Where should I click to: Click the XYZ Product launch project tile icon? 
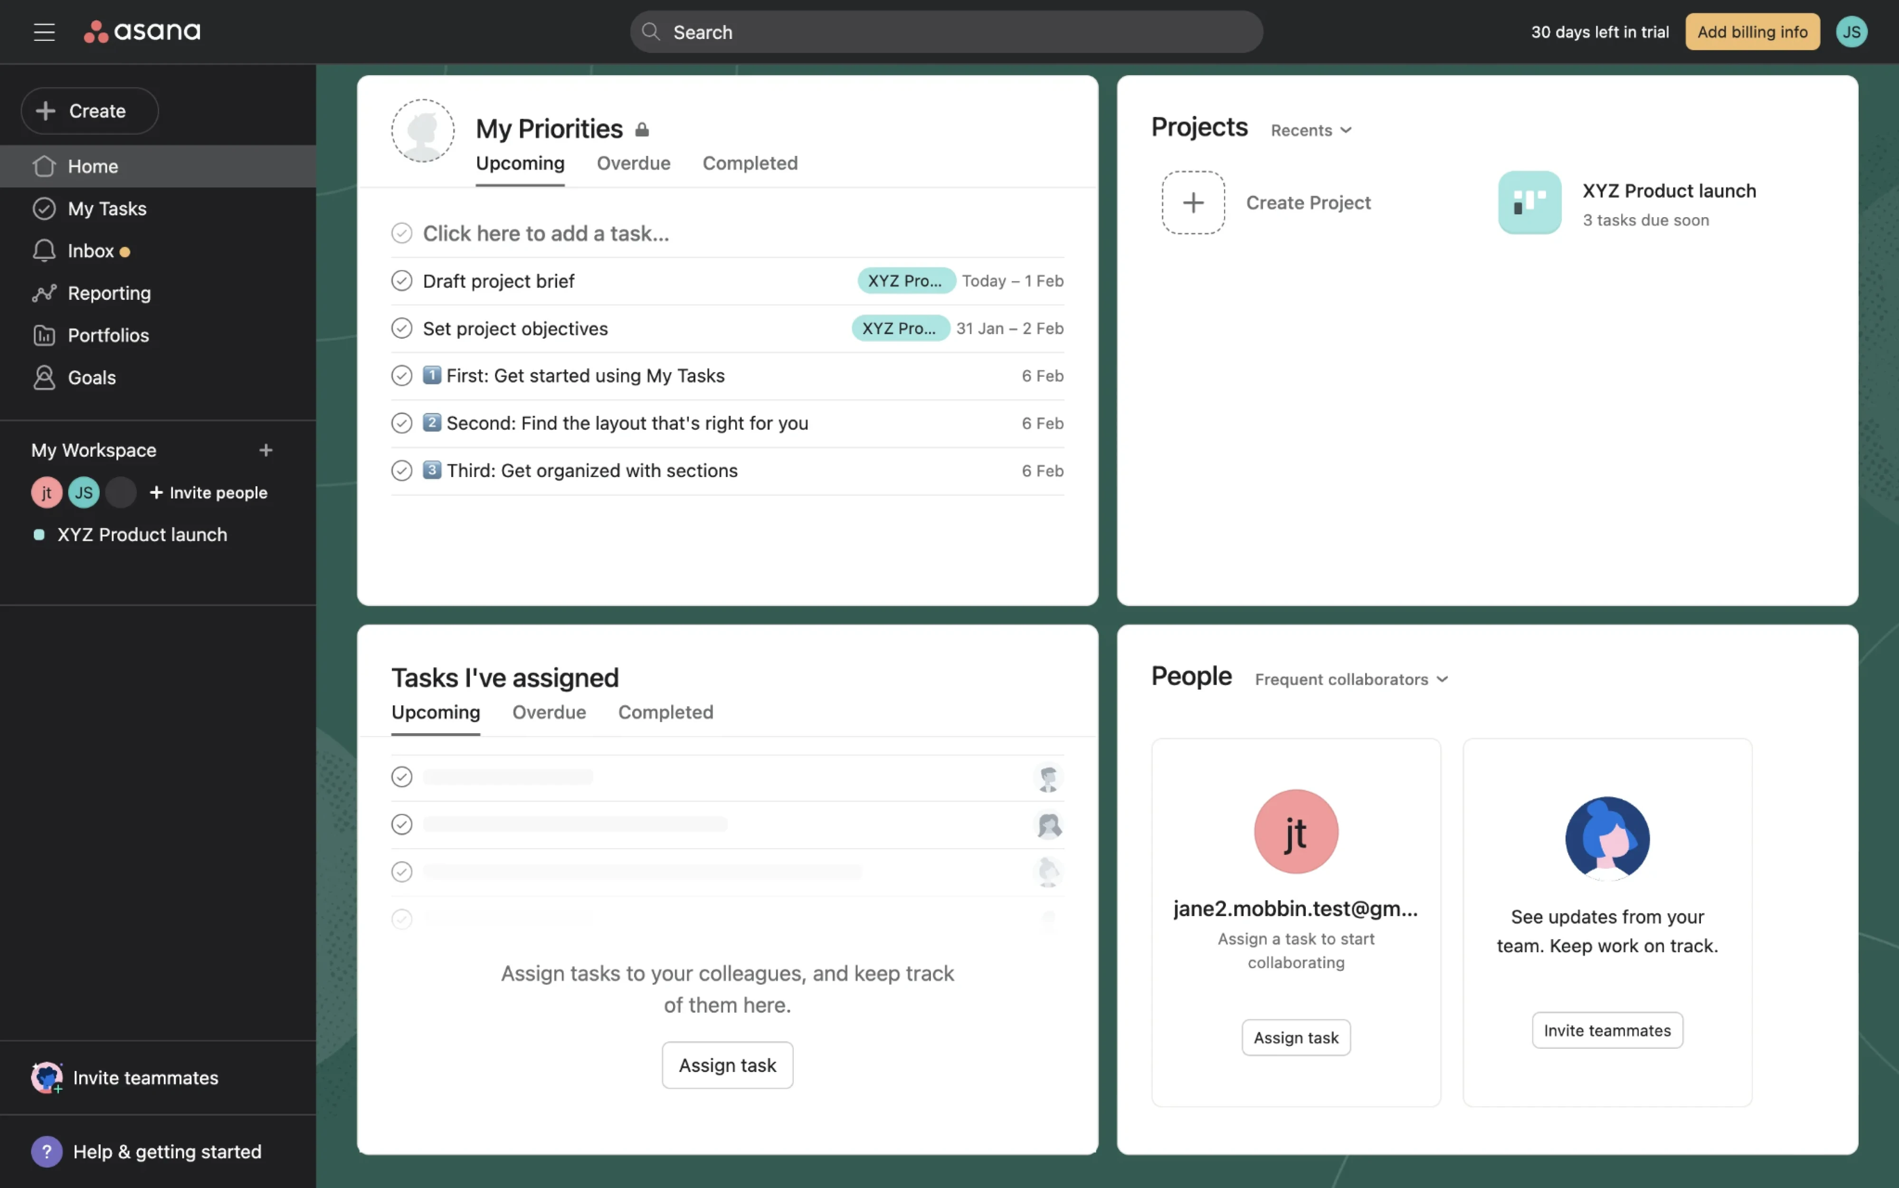(x=1529, y=203)
